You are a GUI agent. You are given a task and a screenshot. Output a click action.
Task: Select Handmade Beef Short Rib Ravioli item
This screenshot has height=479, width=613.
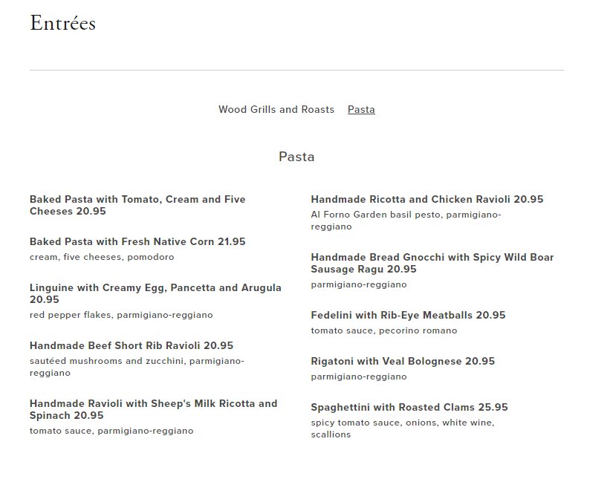(x=132, y=345)
